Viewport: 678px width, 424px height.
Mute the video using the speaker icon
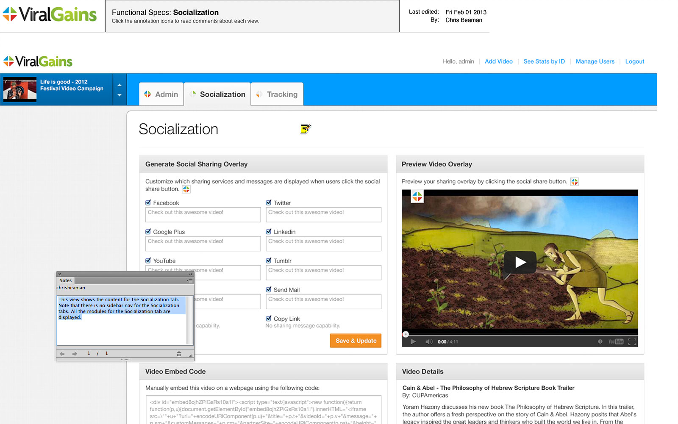tap(429, 342)
